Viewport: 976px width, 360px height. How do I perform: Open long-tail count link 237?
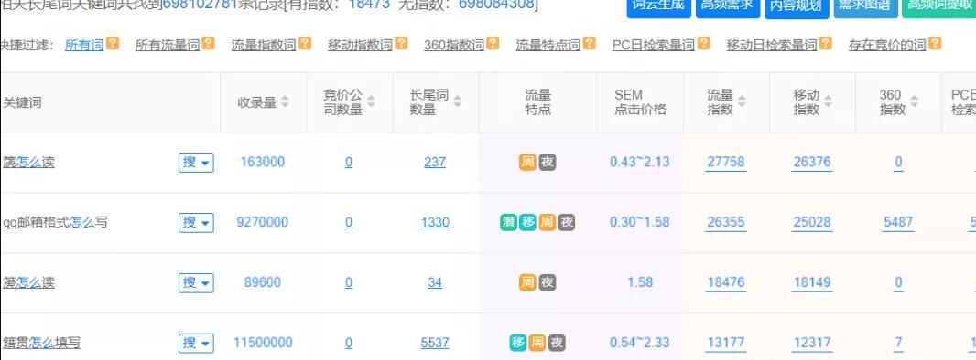(435, 162)
